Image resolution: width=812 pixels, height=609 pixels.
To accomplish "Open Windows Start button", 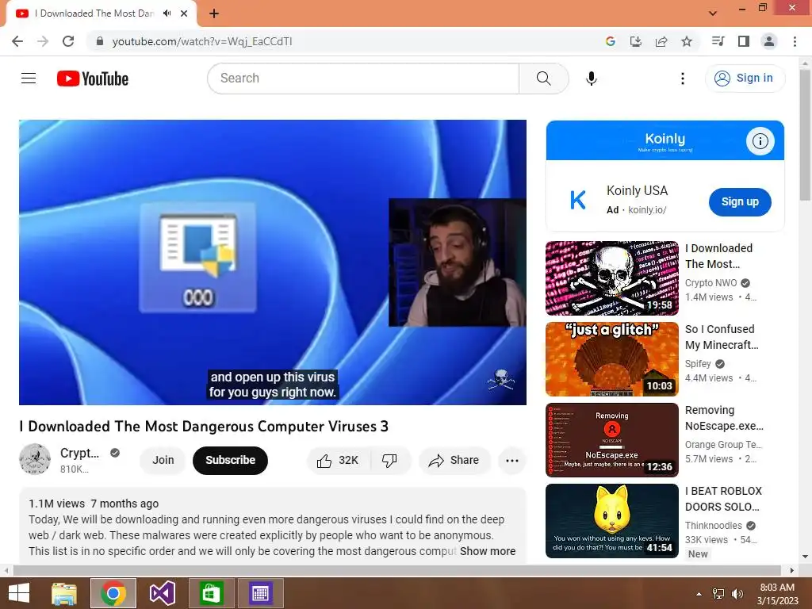I will click(x=19, y=593).
